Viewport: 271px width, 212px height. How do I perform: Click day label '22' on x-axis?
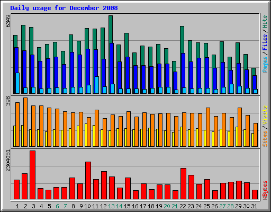(183, 206)
